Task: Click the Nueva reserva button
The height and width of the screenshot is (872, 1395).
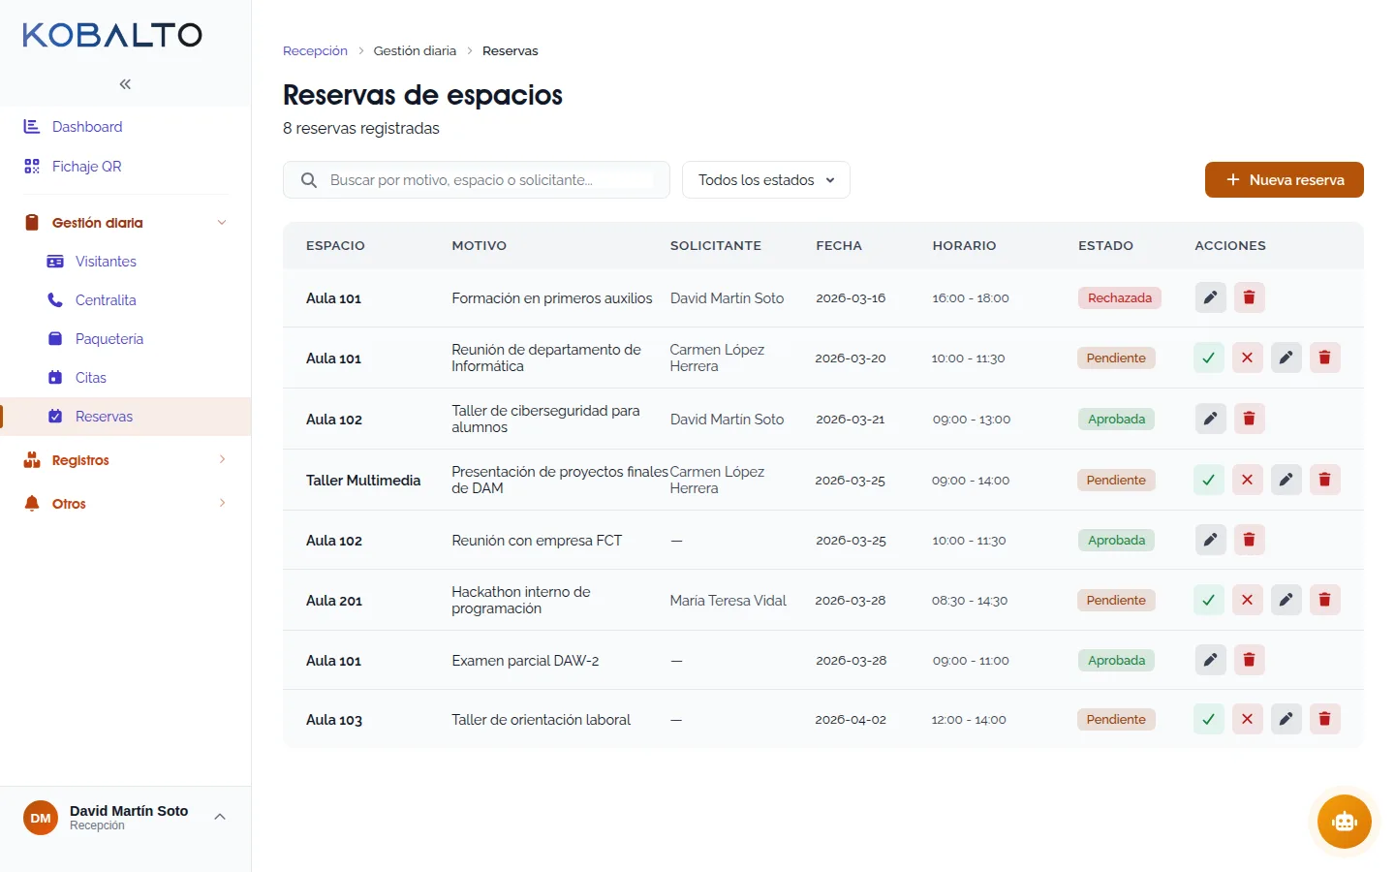Action: [x=1284, y=180]
